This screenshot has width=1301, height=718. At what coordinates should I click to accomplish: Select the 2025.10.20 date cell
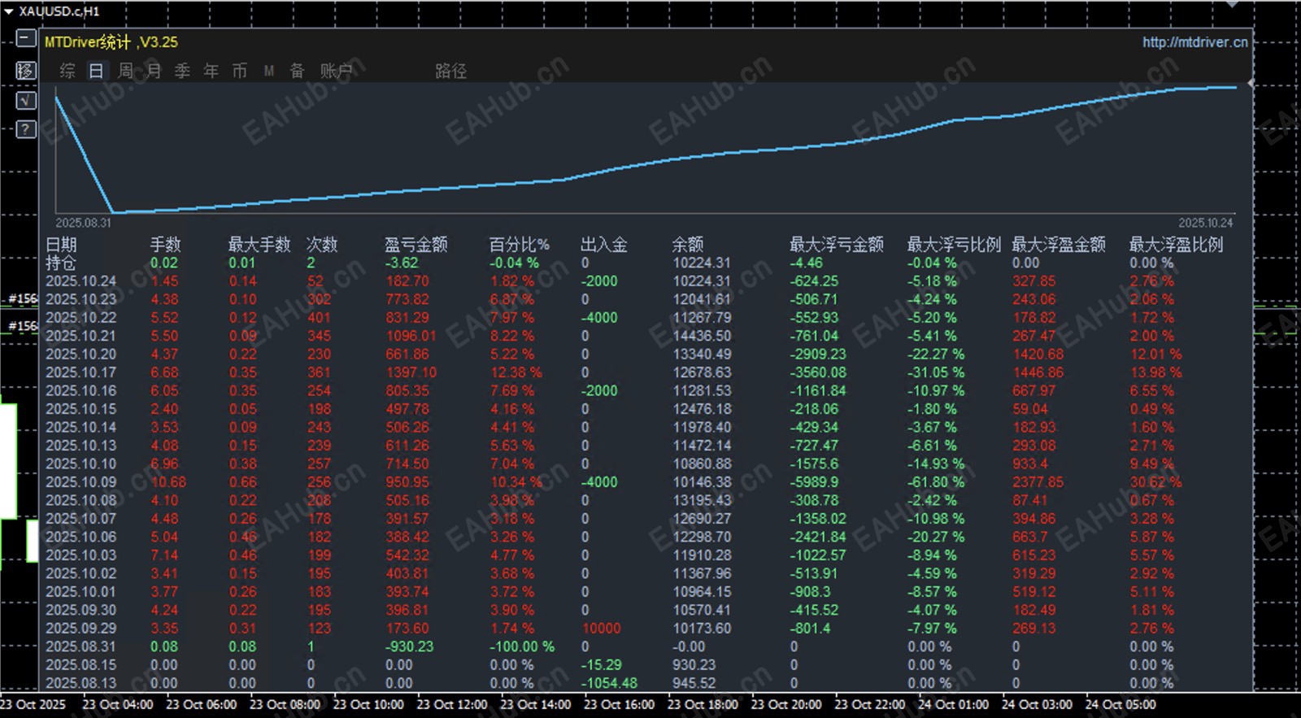80,355
